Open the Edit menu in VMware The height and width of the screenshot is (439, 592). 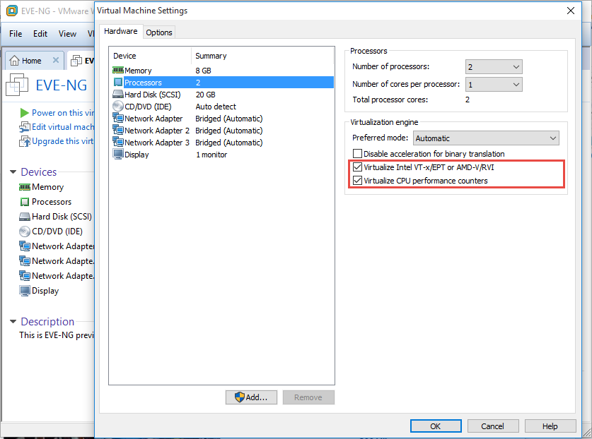click(40, 34)
